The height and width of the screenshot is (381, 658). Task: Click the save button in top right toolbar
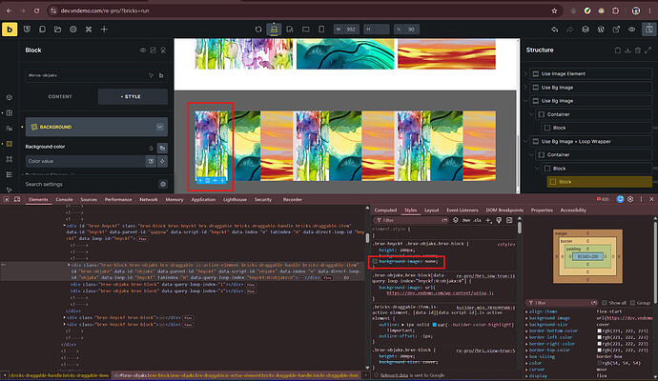pos(649,30)
